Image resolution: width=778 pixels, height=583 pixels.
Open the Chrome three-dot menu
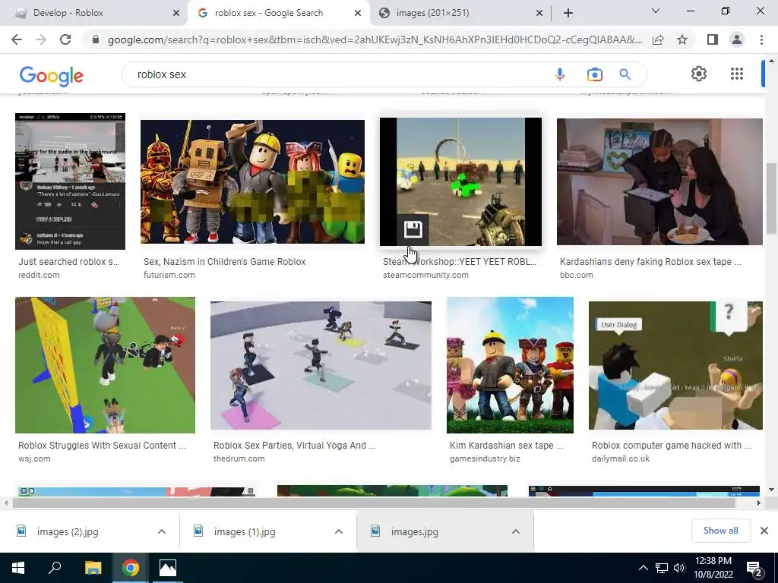pos(761,39)
